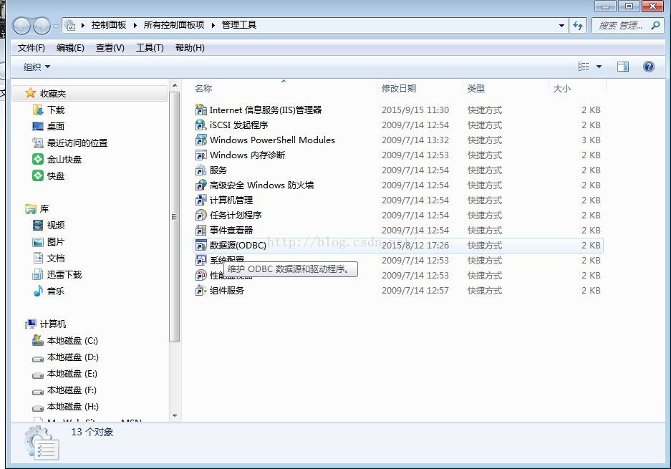Open the 帮助(H) menu
The image size is (671, 469).
tap(190, 47)
